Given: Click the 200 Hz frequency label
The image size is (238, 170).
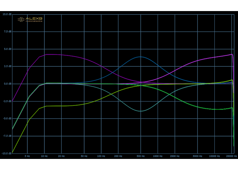Looking at the screenshot, I should coord(118,156).
